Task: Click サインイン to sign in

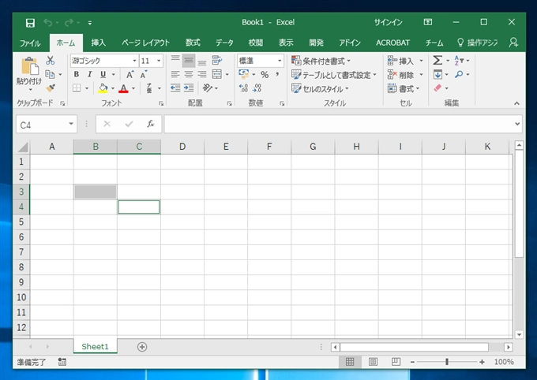Action: tap(388, 23)
